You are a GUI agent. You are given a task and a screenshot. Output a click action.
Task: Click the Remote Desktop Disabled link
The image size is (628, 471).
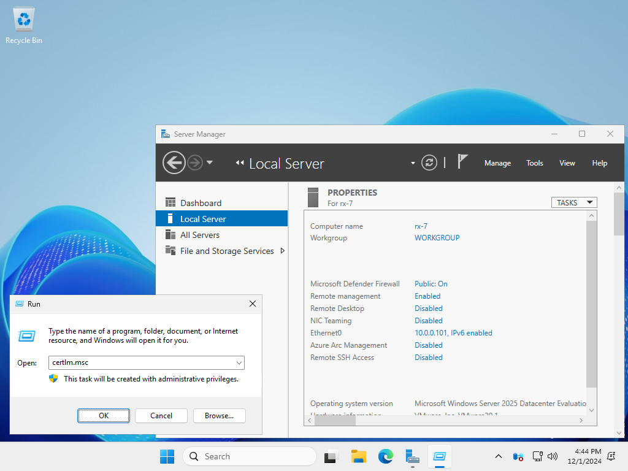pyautogui.click(x=428, y=308)
